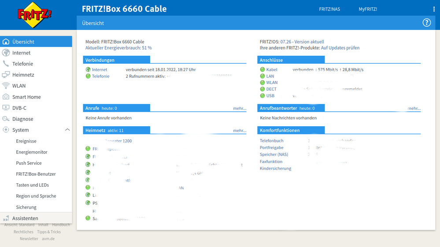The image size is (440, 247).
Task: Click the Übersicht home icon
Action: [6, 42]
